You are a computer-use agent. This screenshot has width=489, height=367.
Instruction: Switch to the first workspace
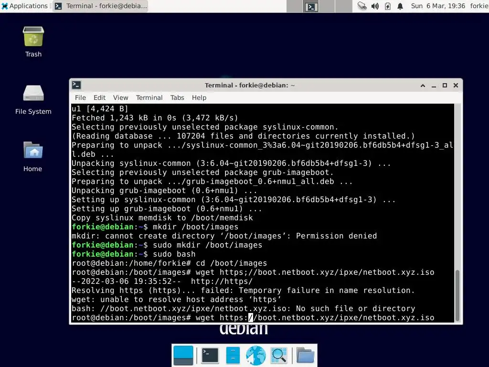point(294,6)
